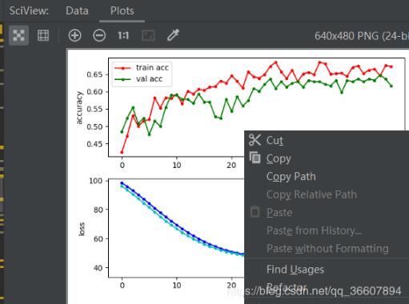409x304 pixels.
Task: Click the loss curve plot area
Action: (176, 228)
